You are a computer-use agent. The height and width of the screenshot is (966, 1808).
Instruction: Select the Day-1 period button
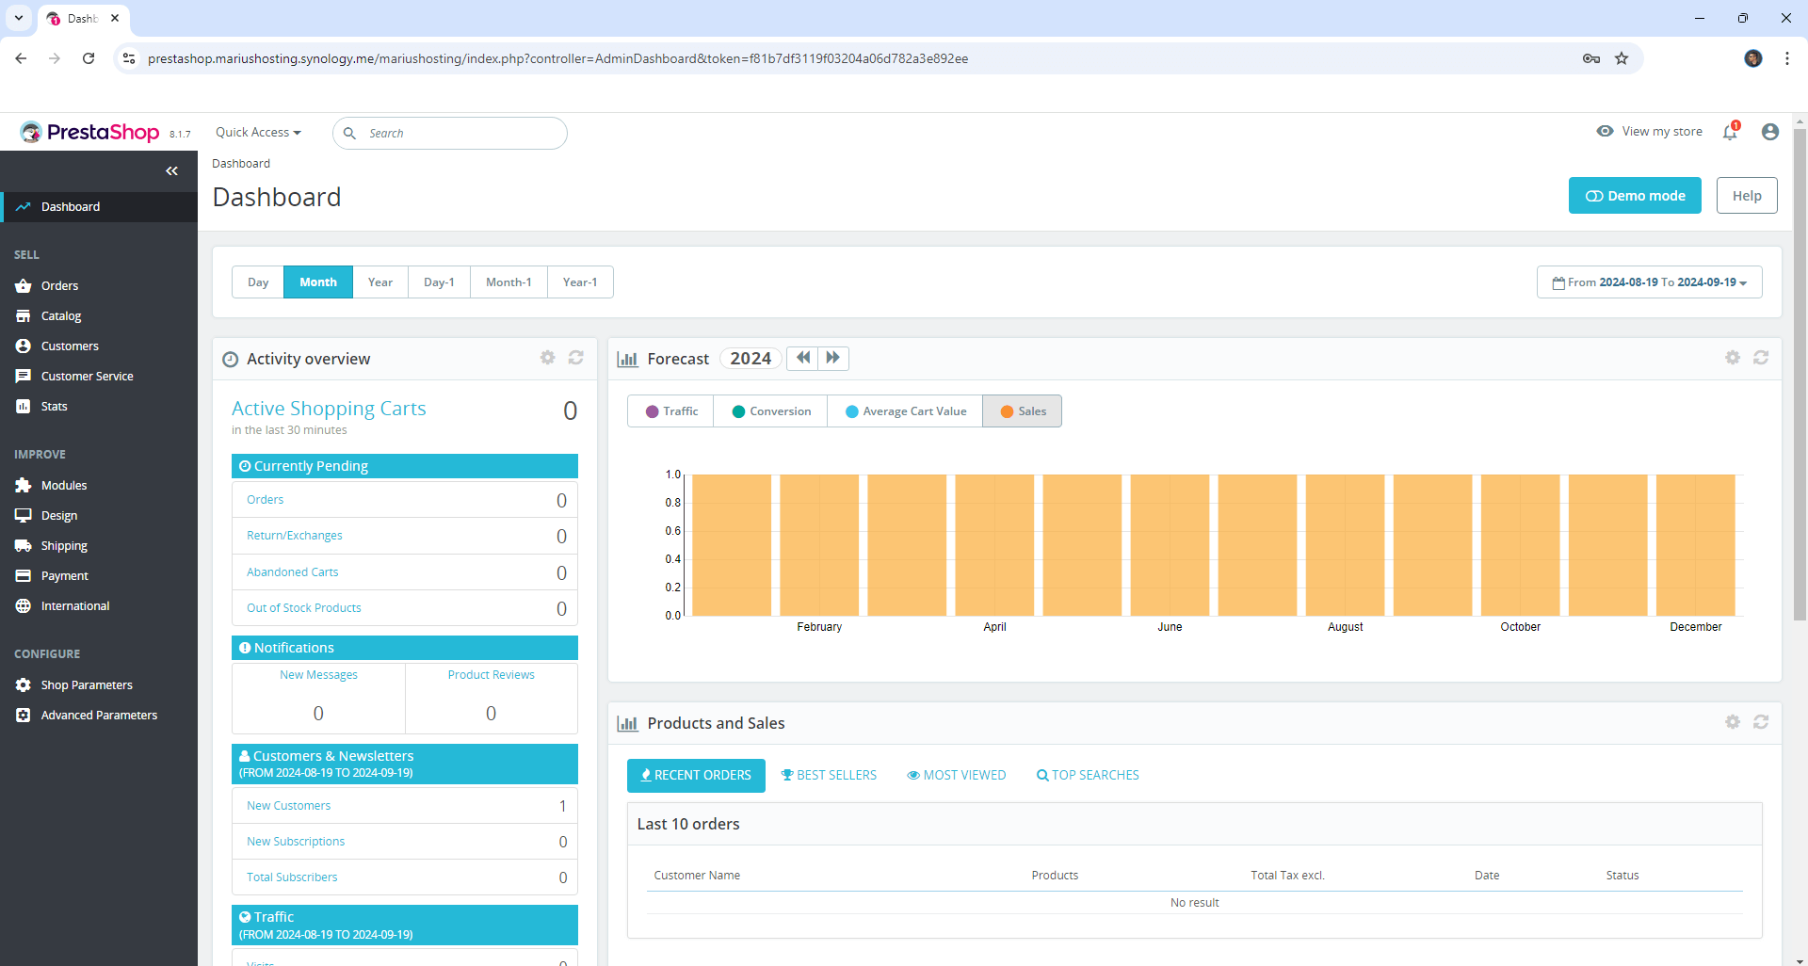(439, 282)
